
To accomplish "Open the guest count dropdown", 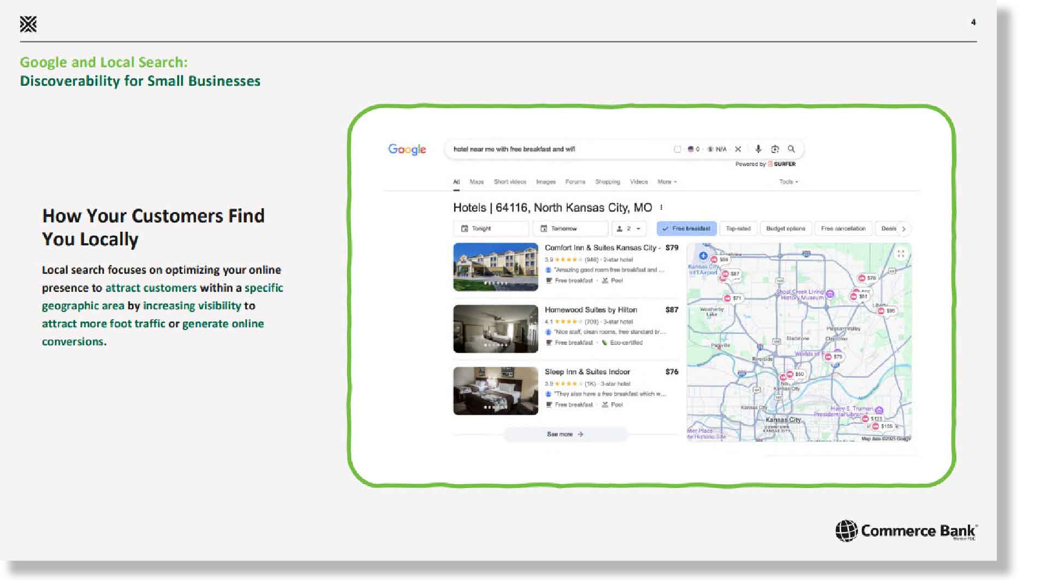I will pos(629,228).
